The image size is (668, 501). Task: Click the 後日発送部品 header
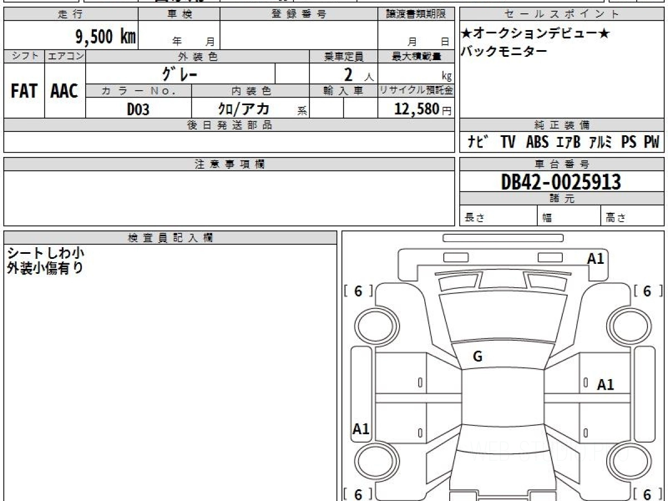229,125
